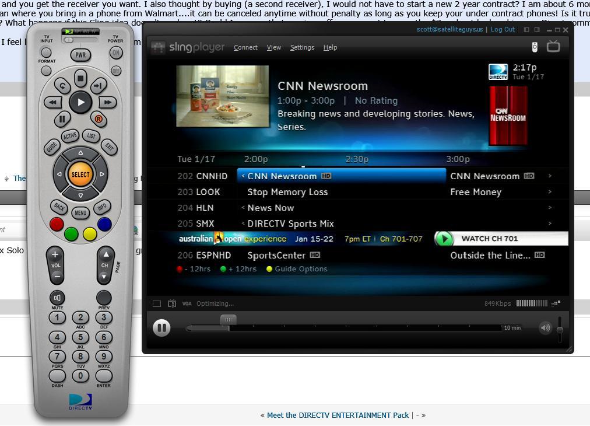Click the stream quality dots icon

[556, 303]
